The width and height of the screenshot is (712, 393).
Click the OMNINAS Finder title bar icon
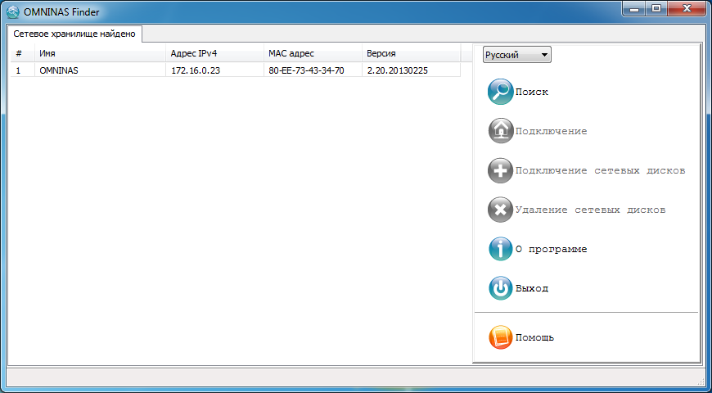click(14, 11)
